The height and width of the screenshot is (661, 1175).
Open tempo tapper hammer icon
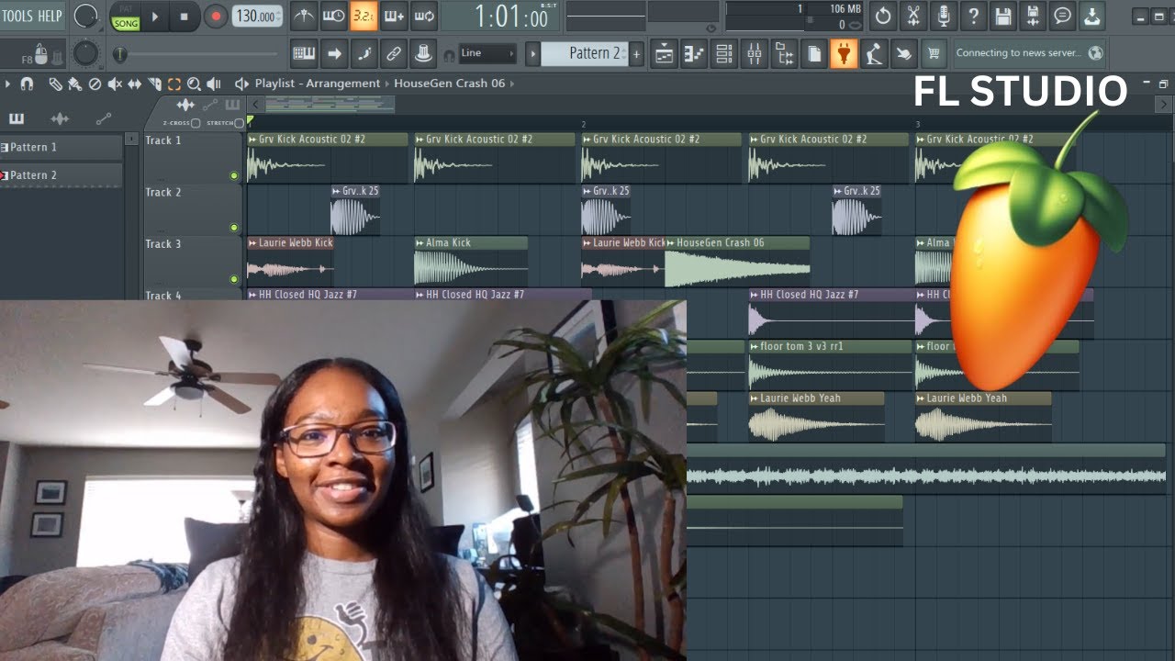pyautogui.click(x=873, y=53)
